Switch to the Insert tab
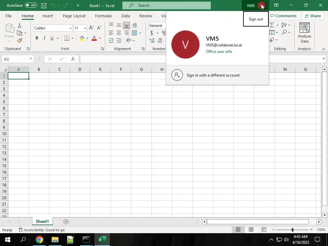 (48, 16)
